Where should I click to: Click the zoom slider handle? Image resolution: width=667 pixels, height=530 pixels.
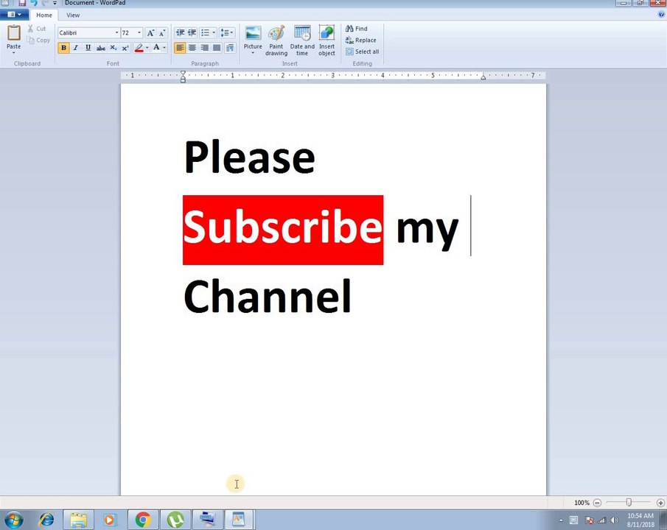point(629,502)
